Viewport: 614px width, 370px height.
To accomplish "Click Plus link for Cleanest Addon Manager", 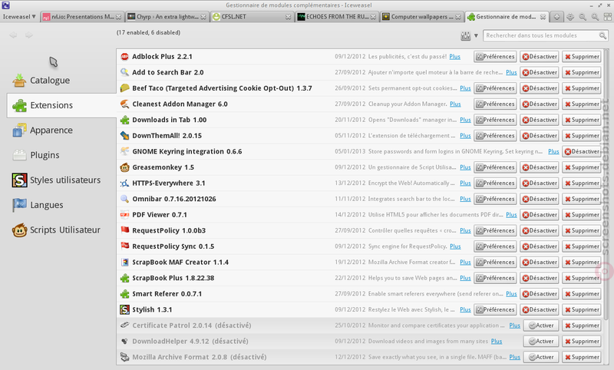I will (x=455, y=104).
